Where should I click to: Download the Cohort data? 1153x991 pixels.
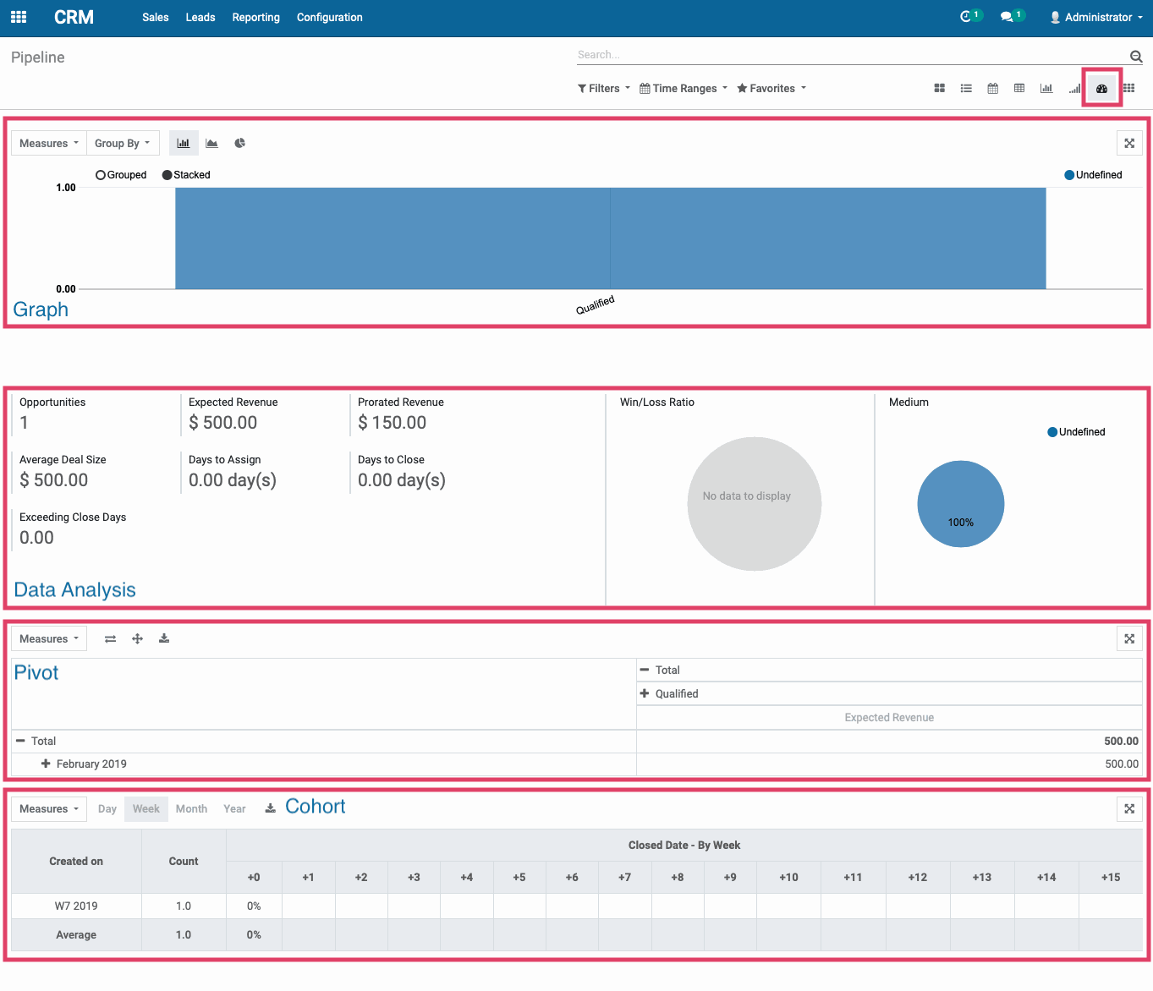pos(270,808)
